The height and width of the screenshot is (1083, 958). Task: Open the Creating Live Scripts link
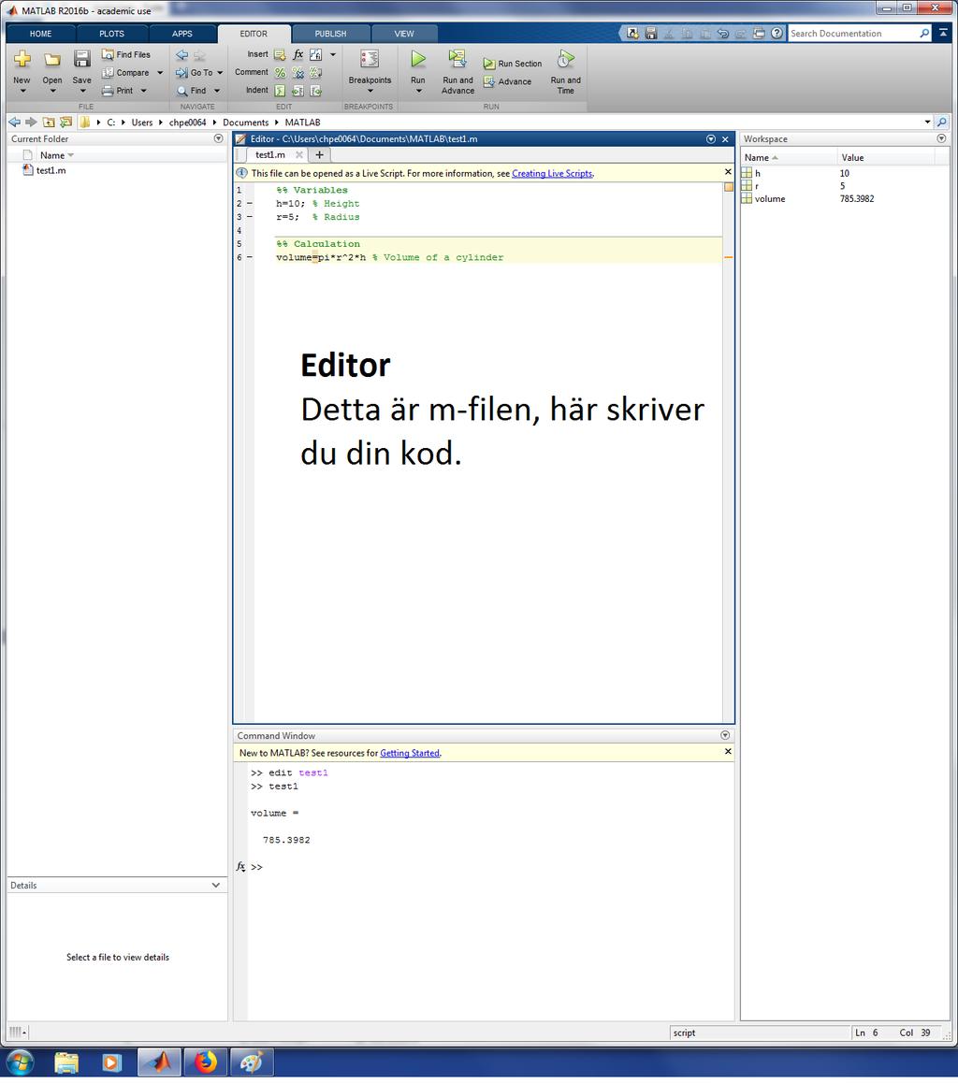click(552, 173)
